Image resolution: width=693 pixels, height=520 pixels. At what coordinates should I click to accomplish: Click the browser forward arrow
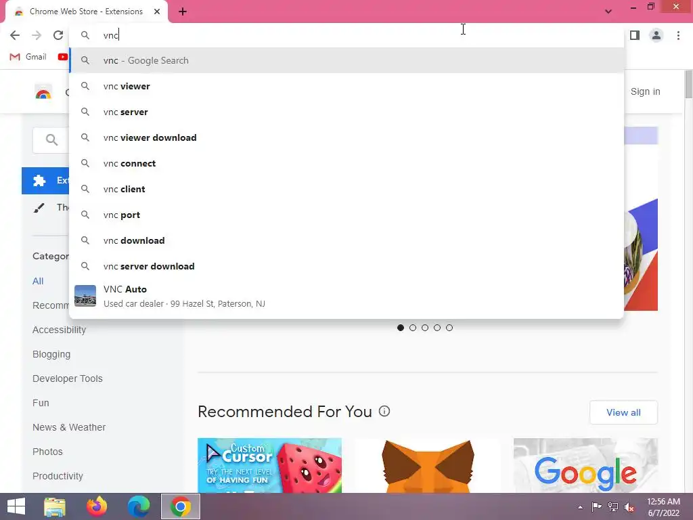(37, 35)
